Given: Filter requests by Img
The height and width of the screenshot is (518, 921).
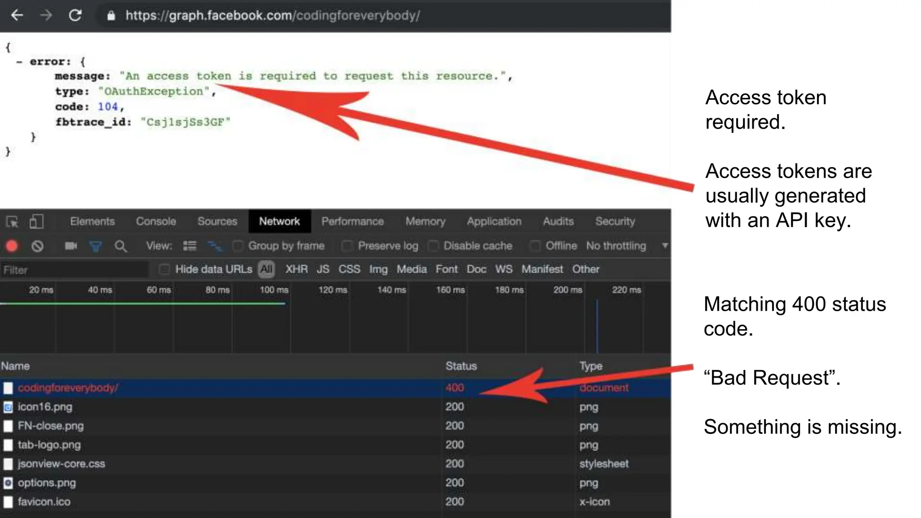Looking at the screenshot, I should click(378, 269).
